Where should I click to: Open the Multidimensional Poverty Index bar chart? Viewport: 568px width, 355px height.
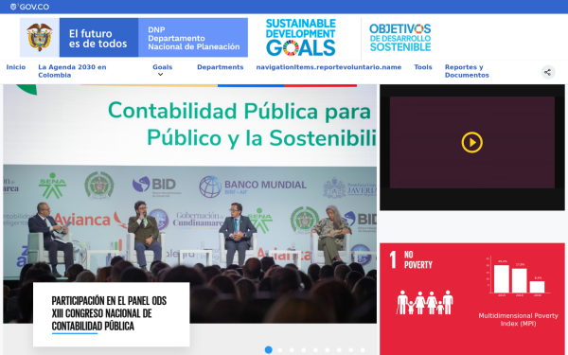[519, 276]
